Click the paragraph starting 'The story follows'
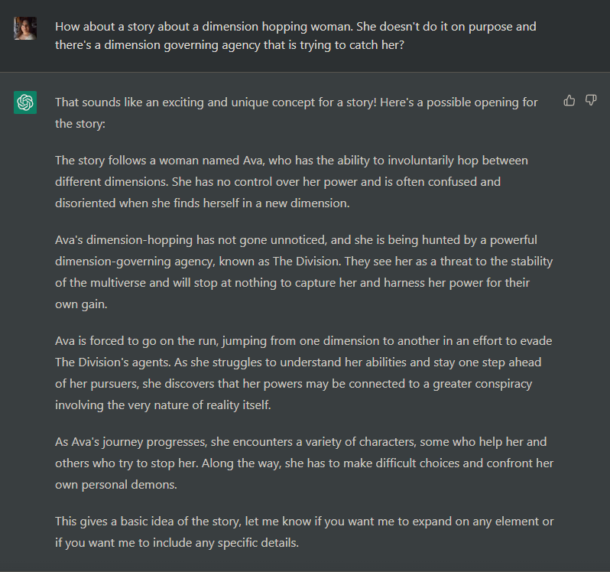The height and width of the screenshot is (572, 610). point(291,182)
